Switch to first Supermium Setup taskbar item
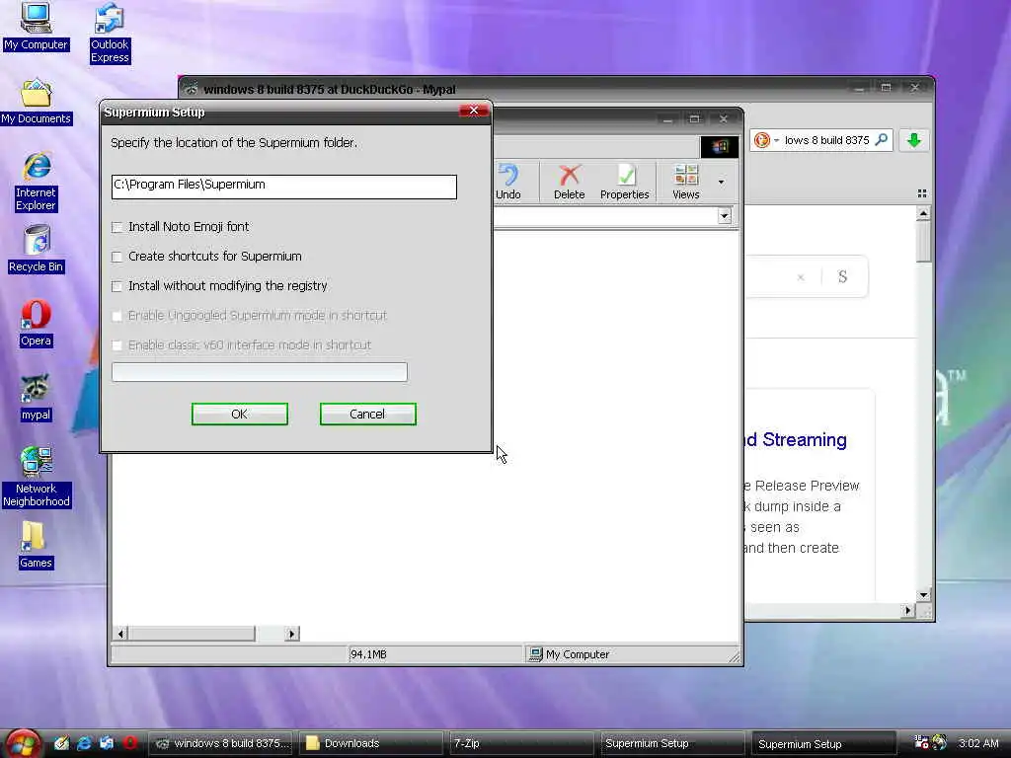 [x=671, y=743]
